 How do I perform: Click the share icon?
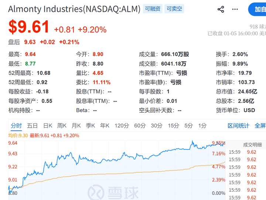[x=221, y=9]
